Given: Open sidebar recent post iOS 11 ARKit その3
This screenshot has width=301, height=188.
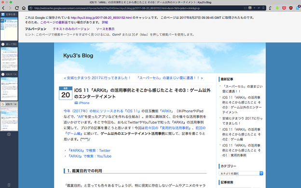Looking at the screenshot, I should [x=242, y=105].
